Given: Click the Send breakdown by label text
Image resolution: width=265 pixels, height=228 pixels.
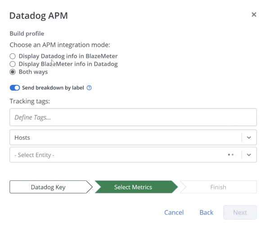Looking at the screenshot, I should point(53,88).
